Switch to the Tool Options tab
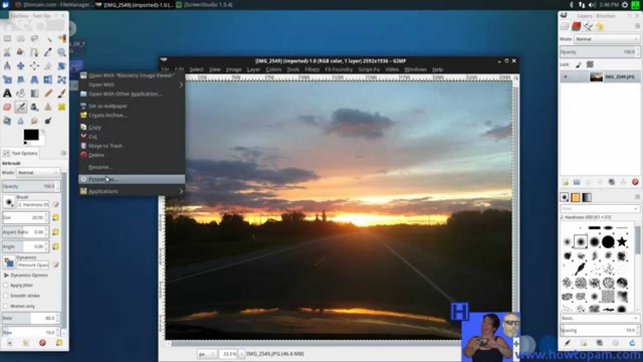Image resolution: width=643 pixels, height=362 pixels. pyautogui.click(x=21, y=153)
